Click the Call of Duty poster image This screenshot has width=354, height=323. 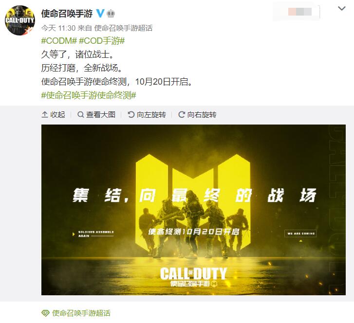pos(193,210)
